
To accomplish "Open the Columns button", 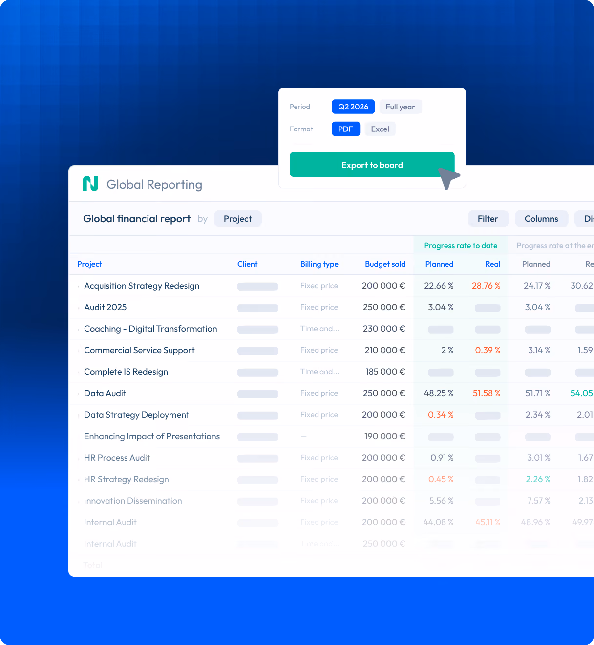I will 541,219.
